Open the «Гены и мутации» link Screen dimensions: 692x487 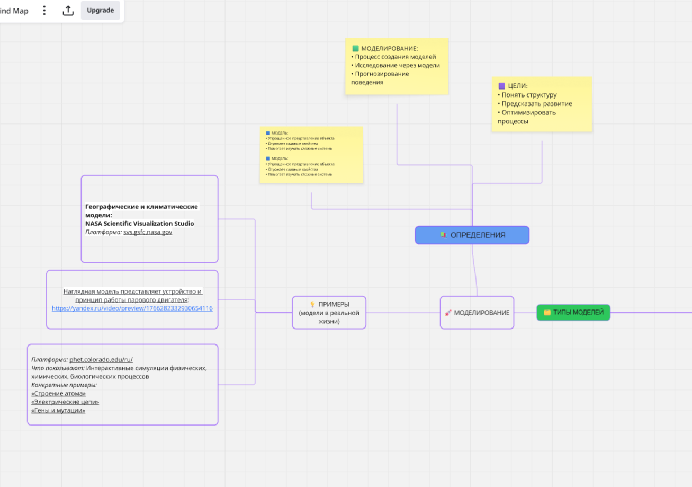[58, 410]
